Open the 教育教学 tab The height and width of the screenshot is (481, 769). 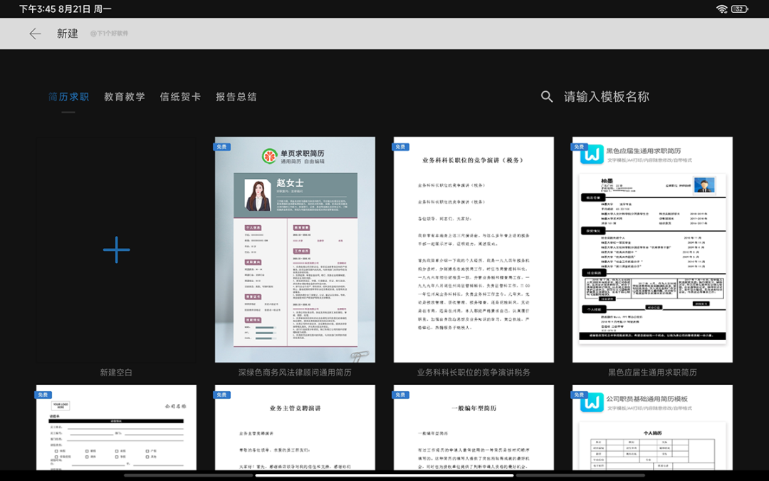click(125, 97)
